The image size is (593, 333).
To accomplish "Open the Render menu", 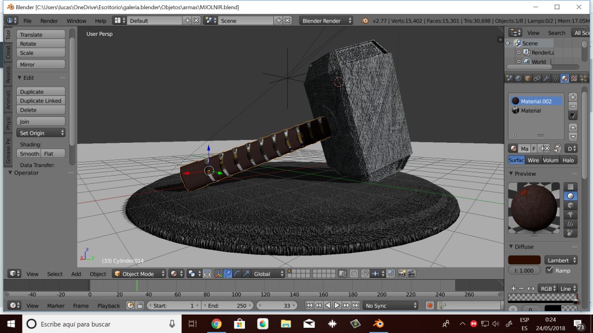I will click(49, 20).
